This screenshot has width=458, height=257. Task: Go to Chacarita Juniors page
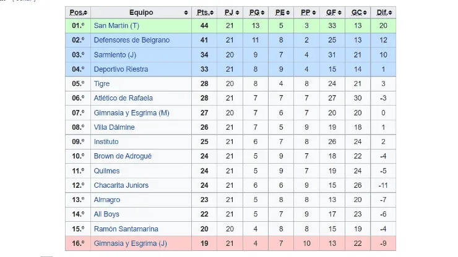coord(121,185)
